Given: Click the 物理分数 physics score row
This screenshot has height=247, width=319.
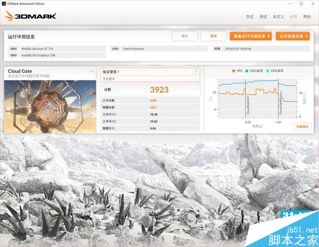Looking at the screenshot, I should point(150,108).
